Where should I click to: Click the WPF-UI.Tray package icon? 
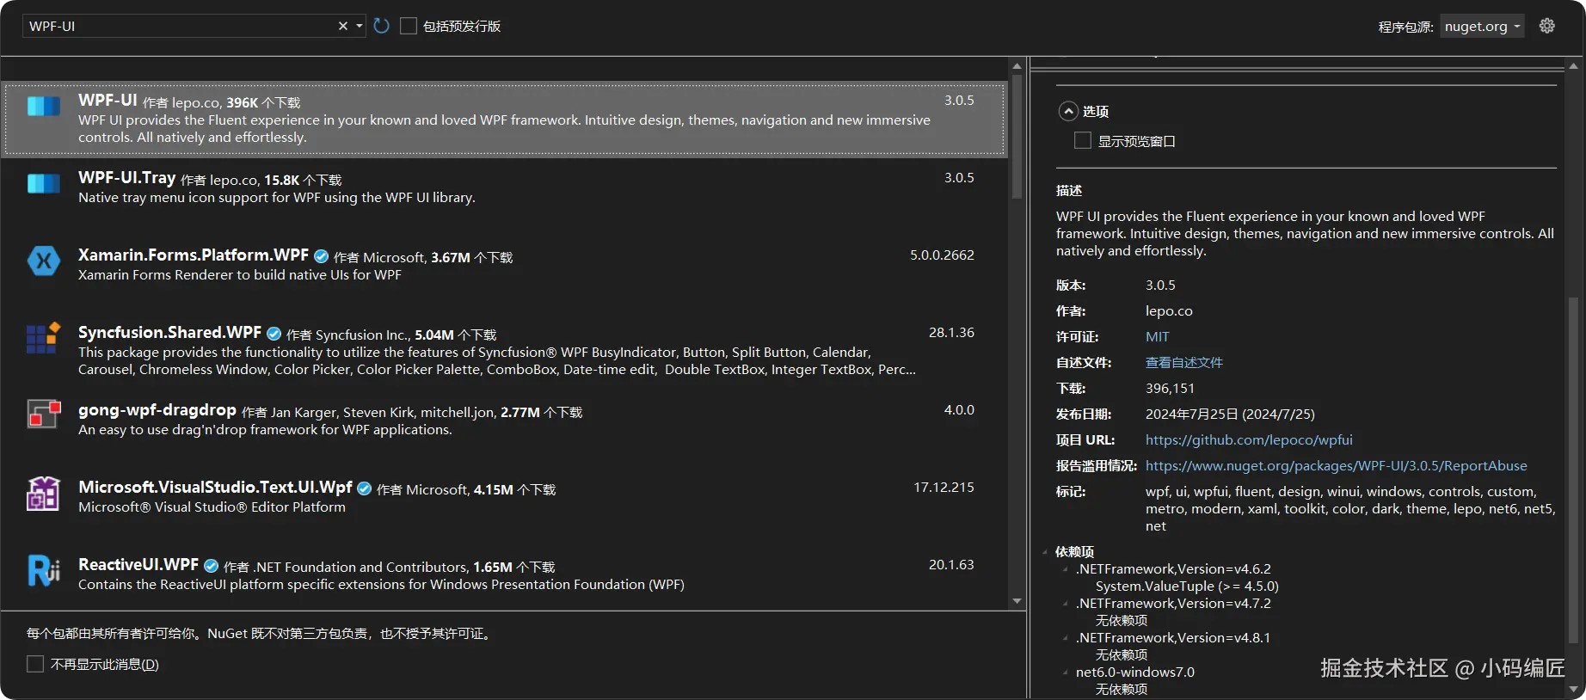point(44,184)
